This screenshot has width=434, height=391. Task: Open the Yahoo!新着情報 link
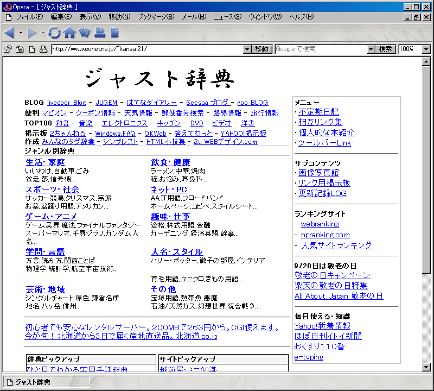[x=322, y=326]
